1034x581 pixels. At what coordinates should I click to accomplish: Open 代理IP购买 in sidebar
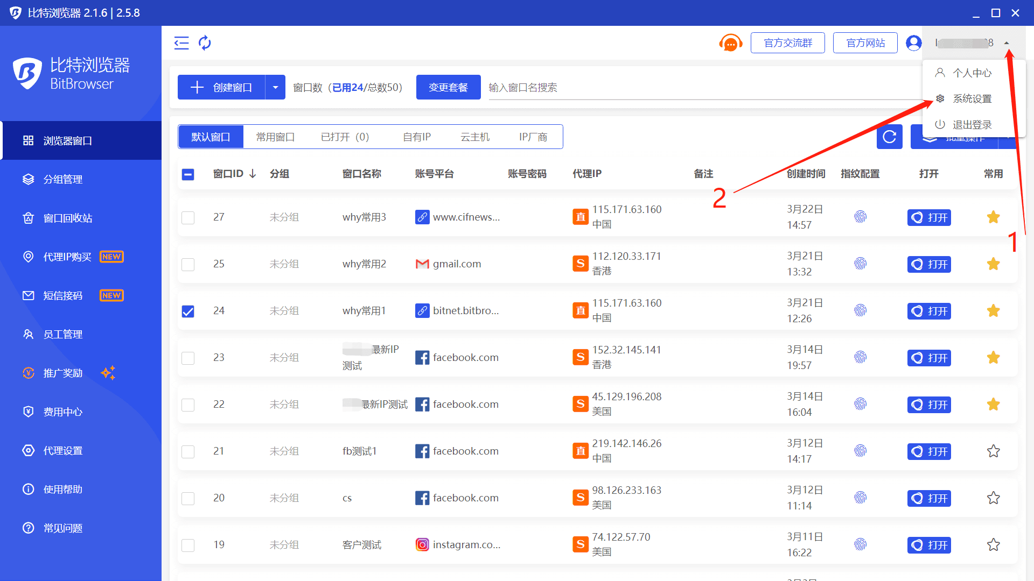(x=81, y=257)
